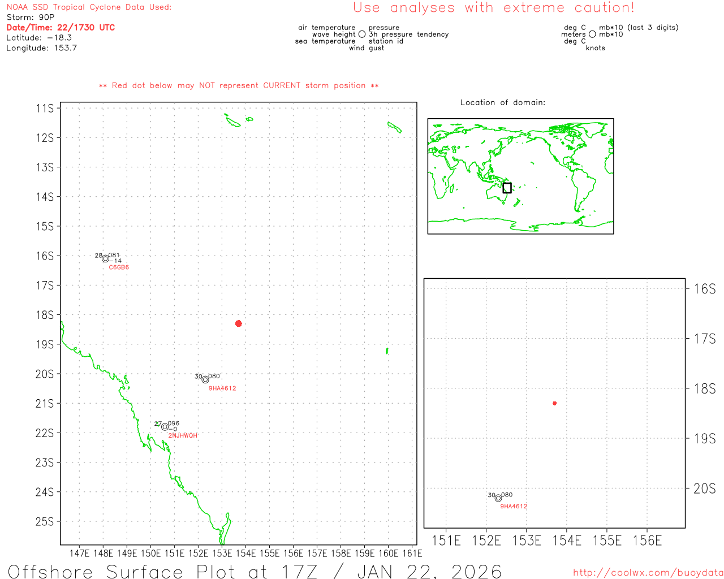Click the 154E longitude label under inset map

[567, 541]
